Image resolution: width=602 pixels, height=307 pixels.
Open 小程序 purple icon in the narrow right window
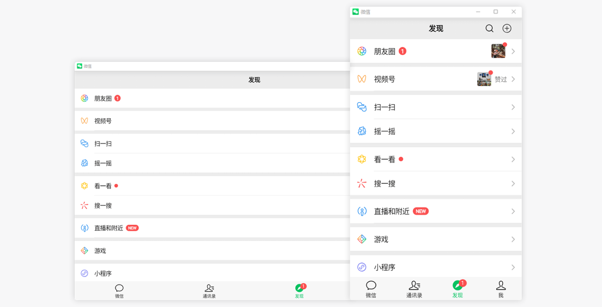362,267
